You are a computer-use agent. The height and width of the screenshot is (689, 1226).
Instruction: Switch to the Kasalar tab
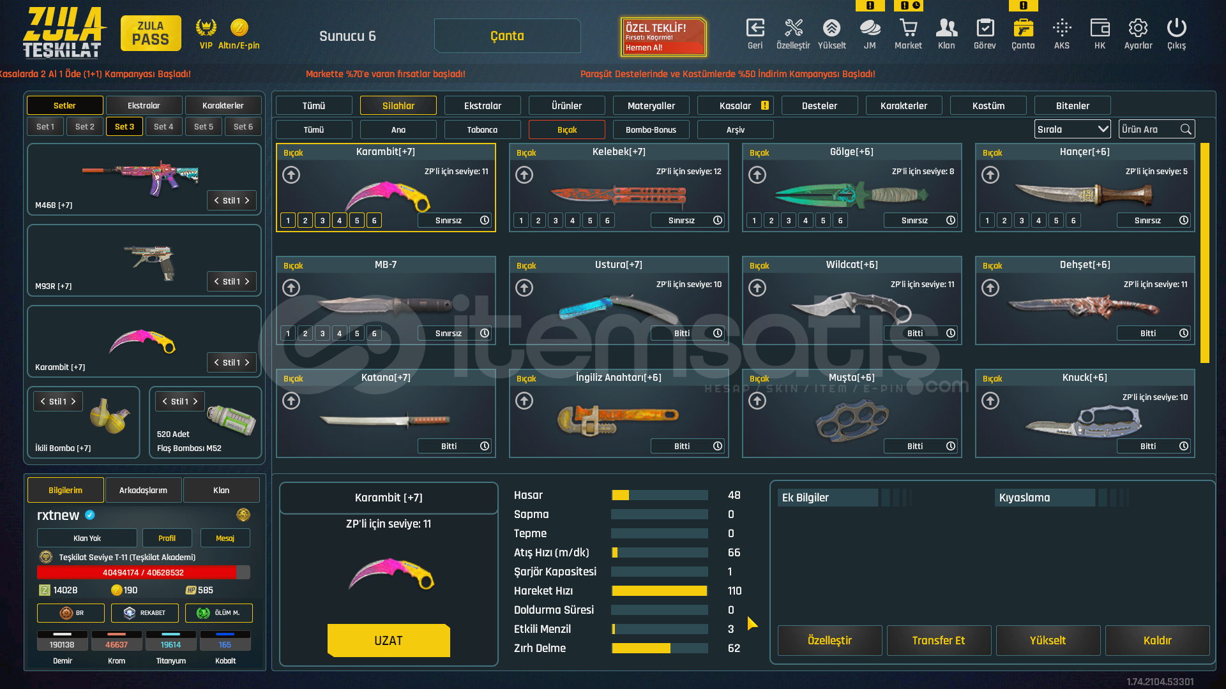tap(735, 106)
